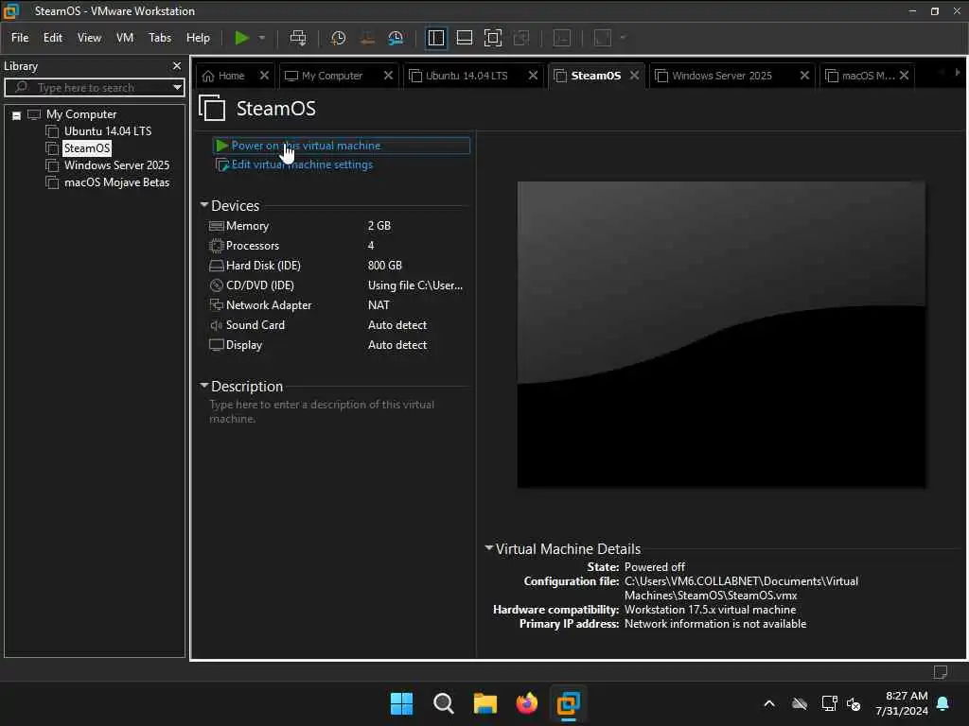The height and width of the screenshot is (726, 969).
Task: Enter full screen mode icon
Action: 492,38
